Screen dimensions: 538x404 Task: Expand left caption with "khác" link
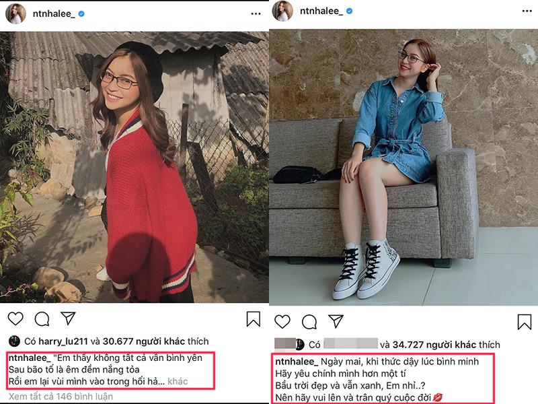point(178,381)
